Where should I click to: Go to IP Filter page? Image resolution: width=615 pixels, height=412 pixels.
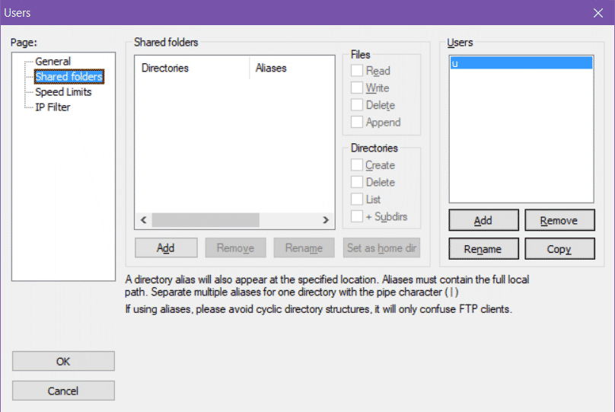pos(53,107)
